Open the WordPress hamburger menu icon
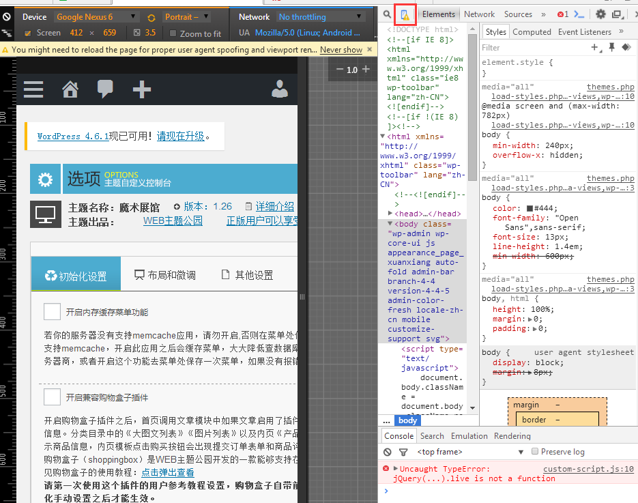This screenshot has height=503, width=638. 33,88
